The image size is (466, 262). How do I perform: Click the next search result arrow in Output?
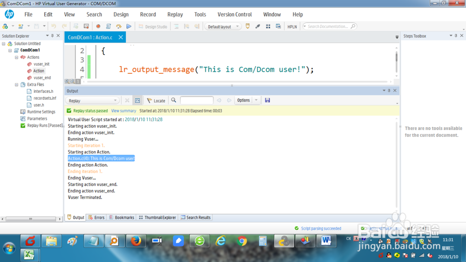click(229, 101)
